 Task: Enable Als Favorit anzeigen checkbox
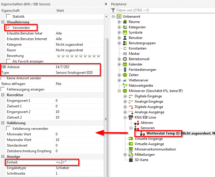[8, 61]
